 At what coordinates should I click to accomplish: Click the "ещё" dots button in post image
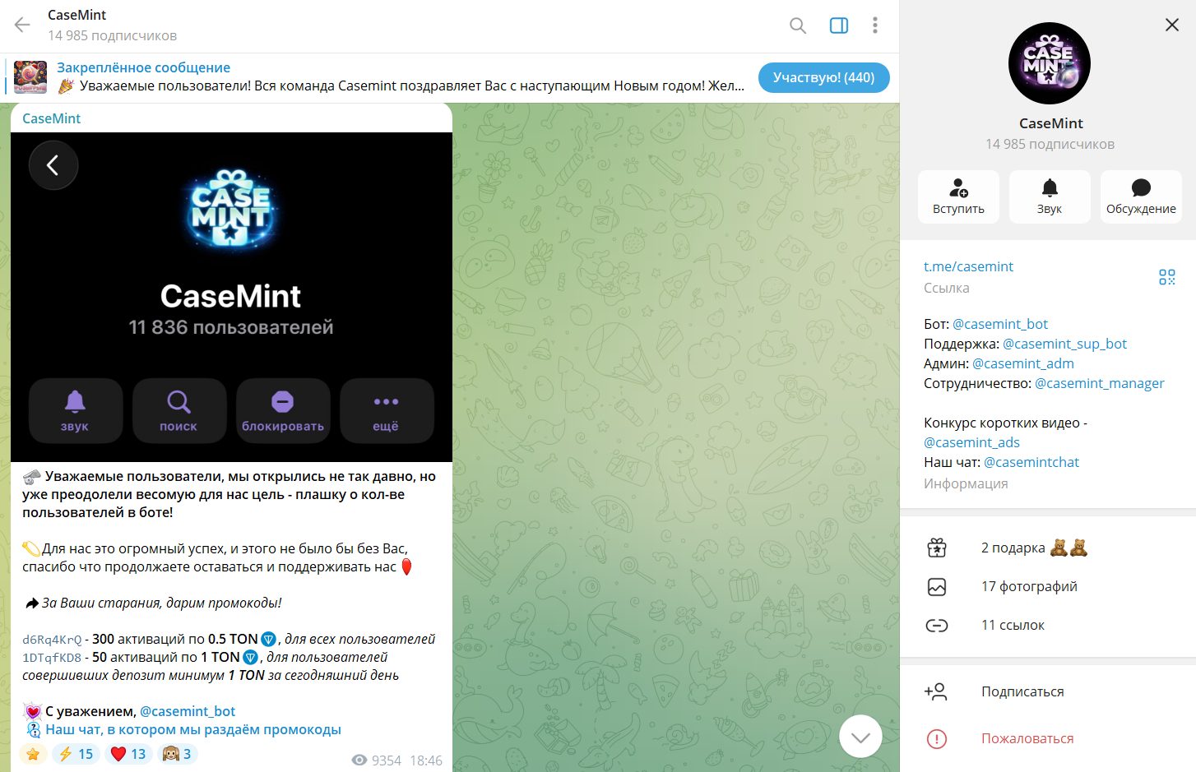coord(386,411)
